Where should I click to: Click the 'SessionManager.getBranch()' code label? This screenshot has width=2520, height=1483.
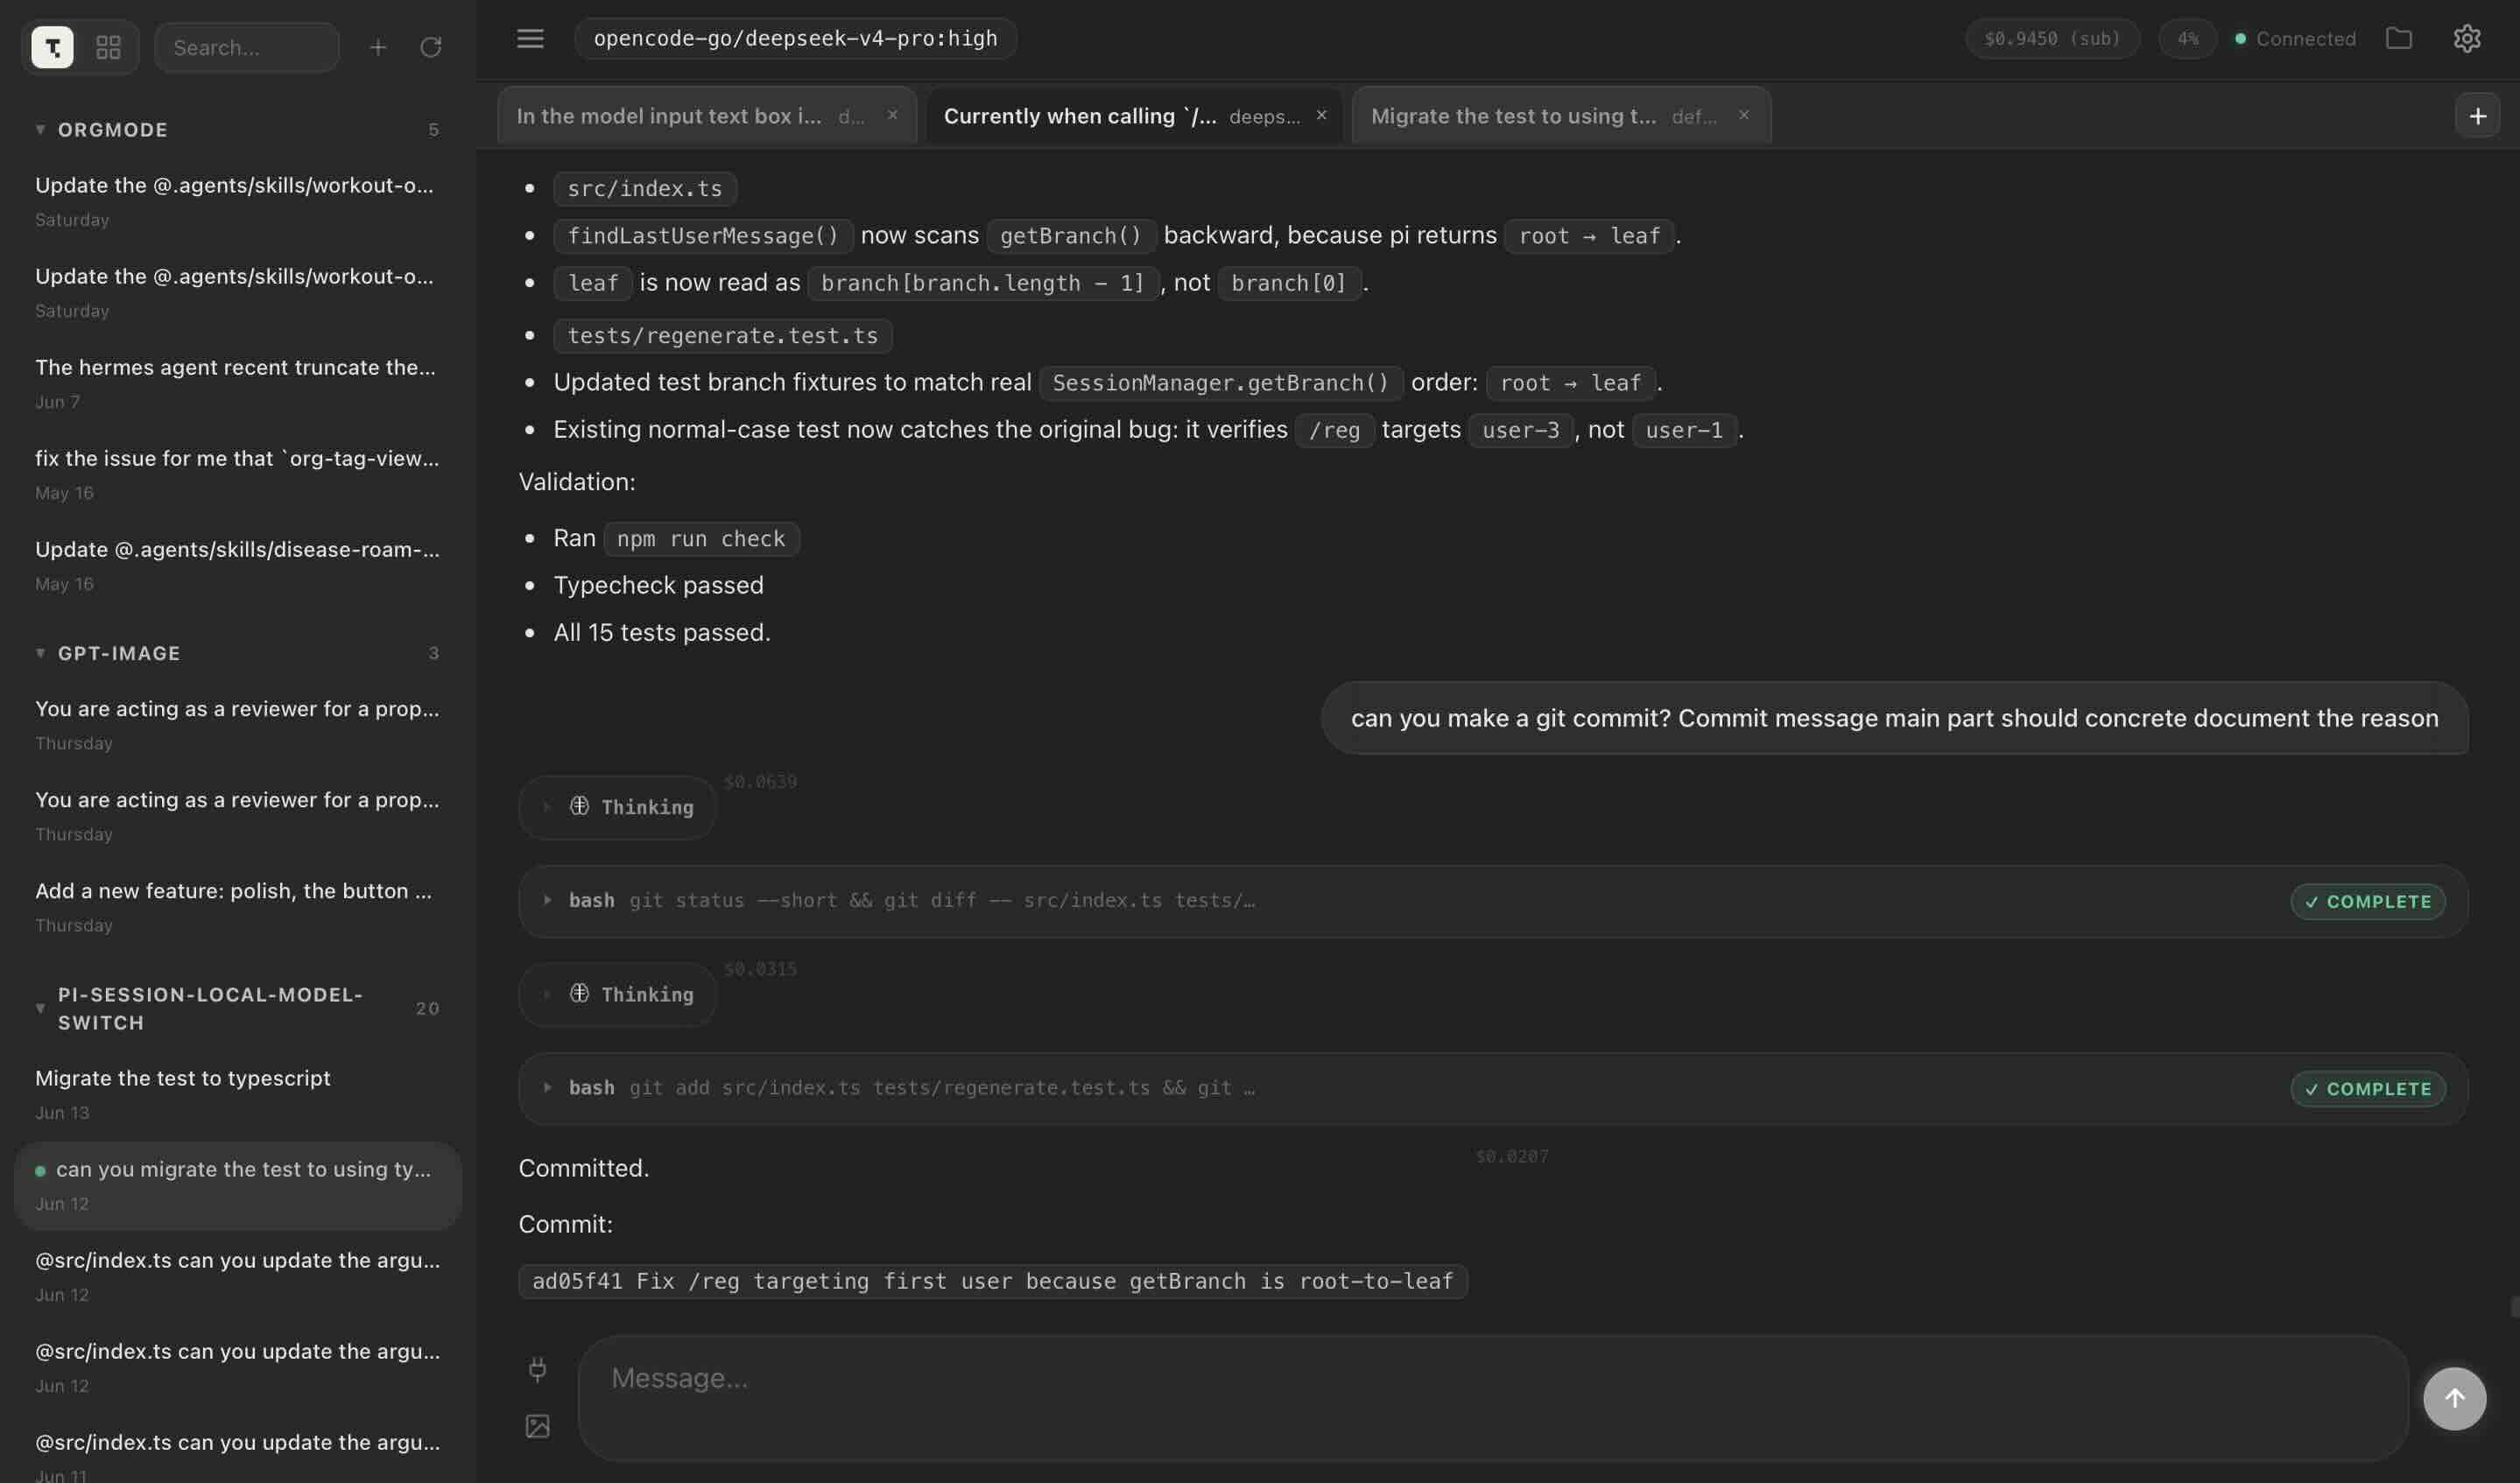[x=1220, y=382]
